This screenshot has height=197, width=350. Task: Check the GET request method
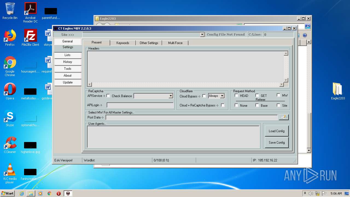(257, 95)
